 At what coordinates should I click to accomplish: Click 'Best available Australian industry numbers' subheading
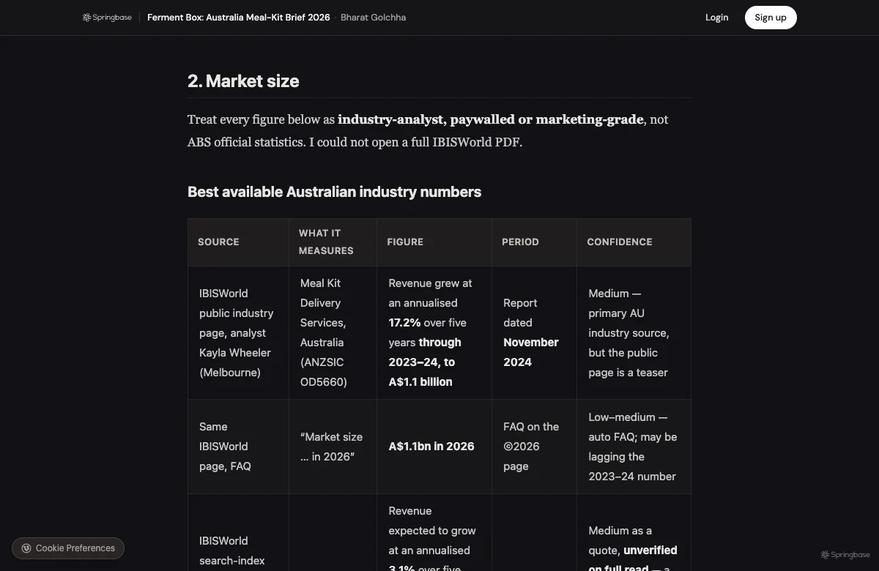[334, 192]
